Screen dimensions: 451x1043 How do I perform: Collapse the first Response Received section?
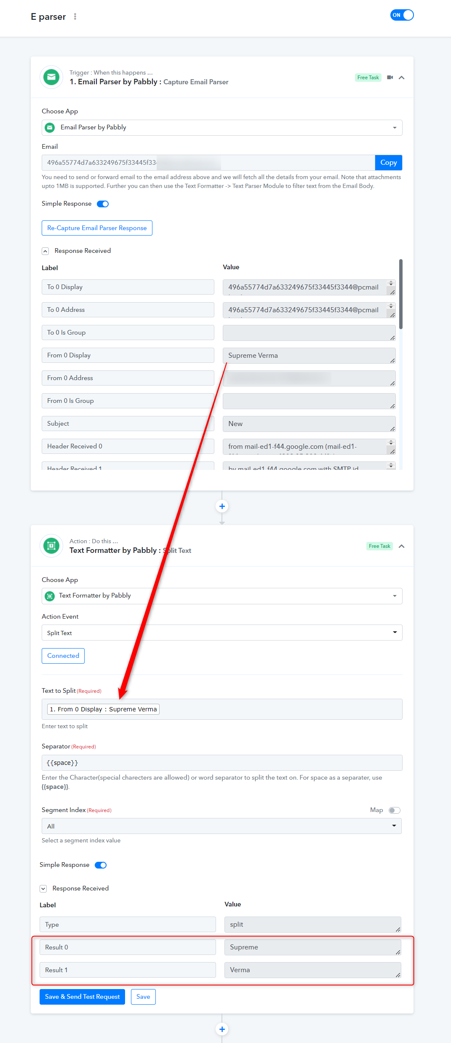pyautogui.click(x=45, y=251)
